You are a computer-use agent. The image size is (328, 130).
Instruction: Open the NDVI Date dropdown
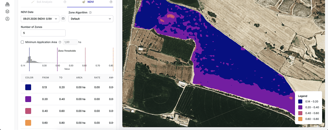(40, 19)
